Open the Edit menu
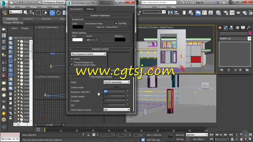Screen dimensions: 253x142 (13, 7)
